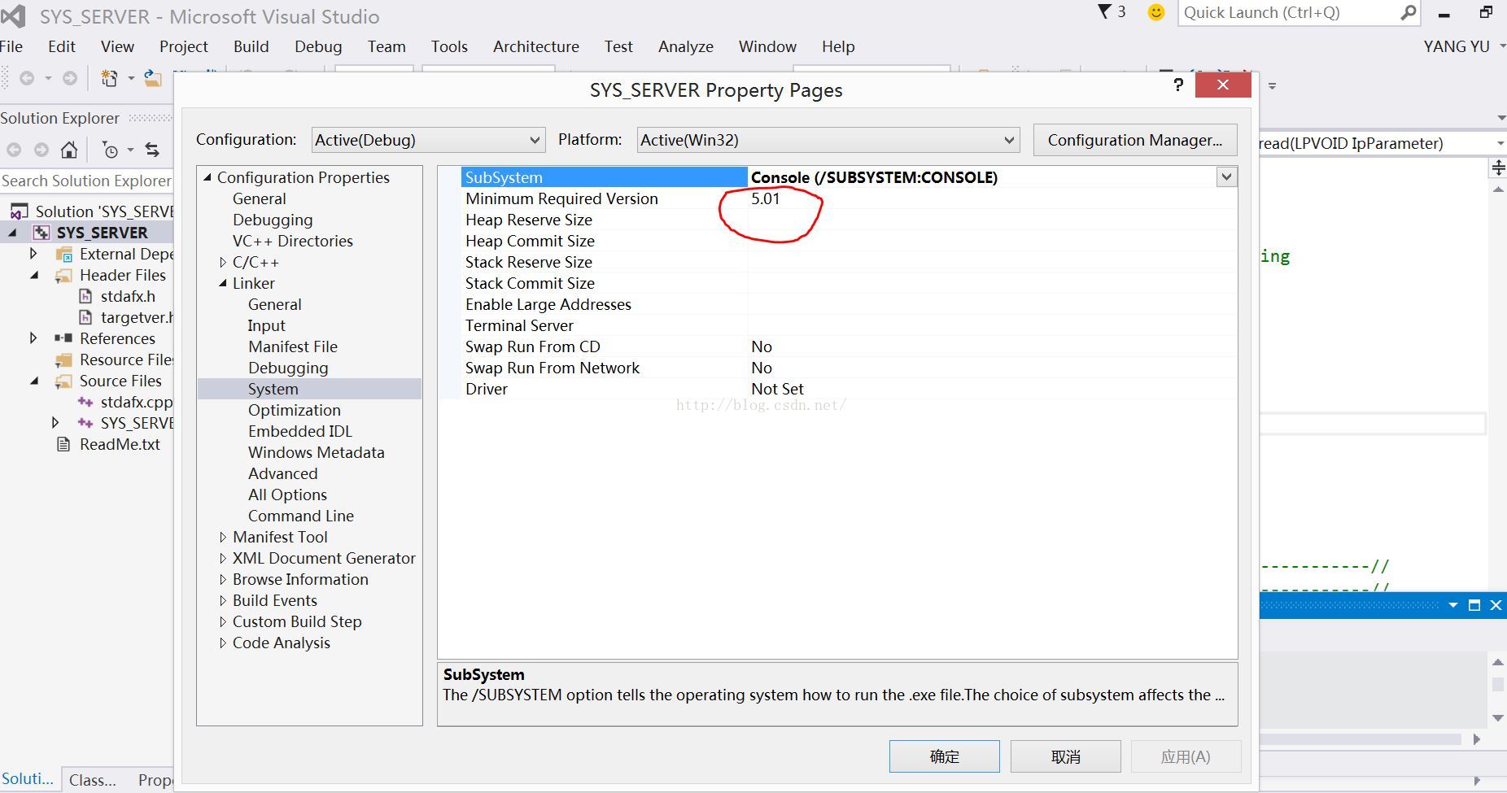This screenshot has width=1507, height=793.
Task: Open the Project menu
Action: 184,46
